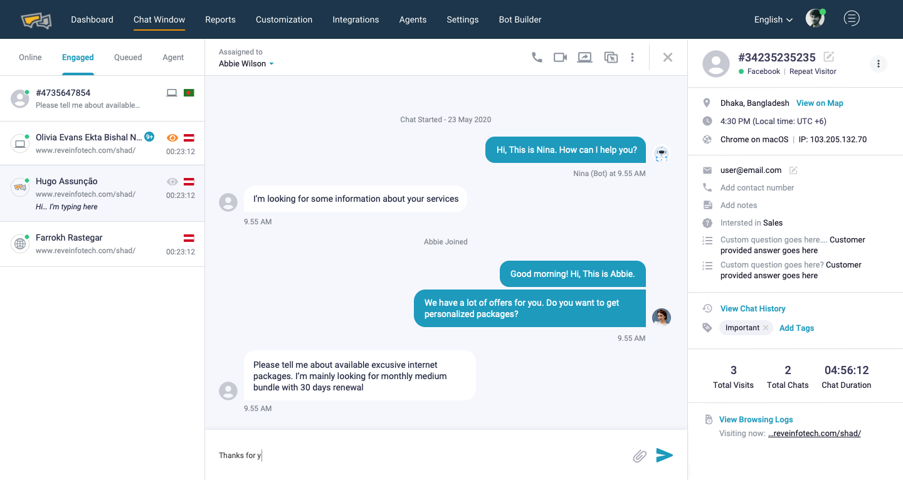Start a voice call with the visitor
This screenshot has width=903, height=480.
tap(537, 57)
